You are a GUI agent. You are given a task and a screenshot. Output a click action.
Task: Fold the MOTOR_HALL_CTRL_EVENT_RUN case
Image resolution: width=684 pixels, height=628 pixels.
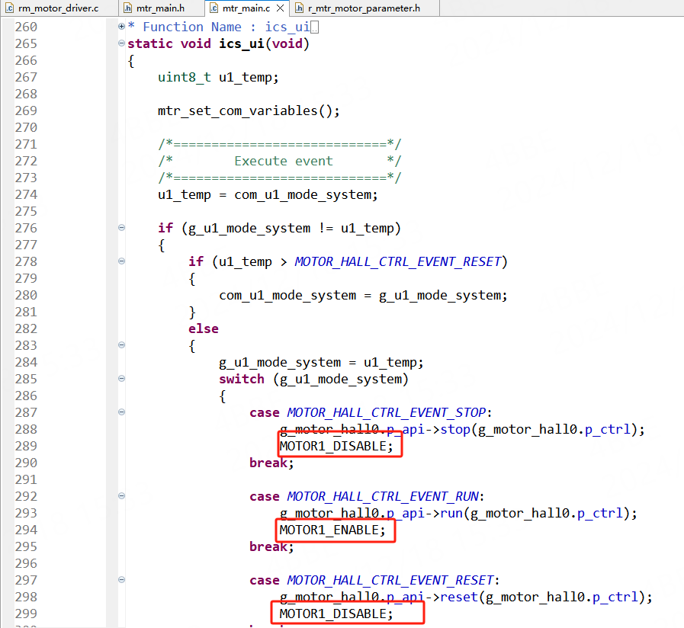pyautogui.click(x=121, y=496)
